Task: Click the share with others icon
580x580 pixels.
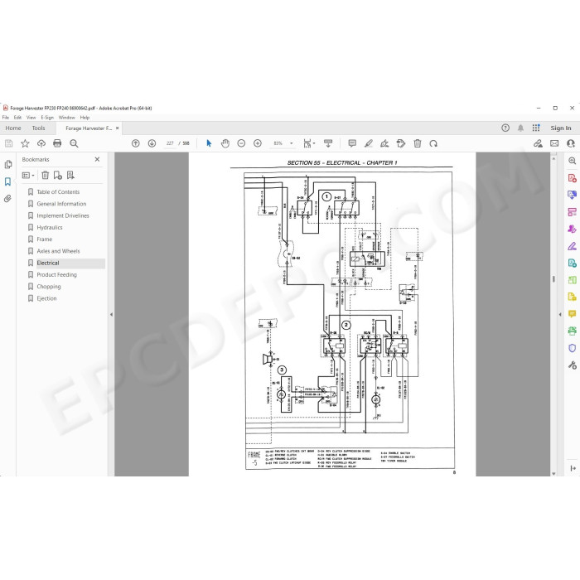Action: pyautogui.click(x=571, y=143)
